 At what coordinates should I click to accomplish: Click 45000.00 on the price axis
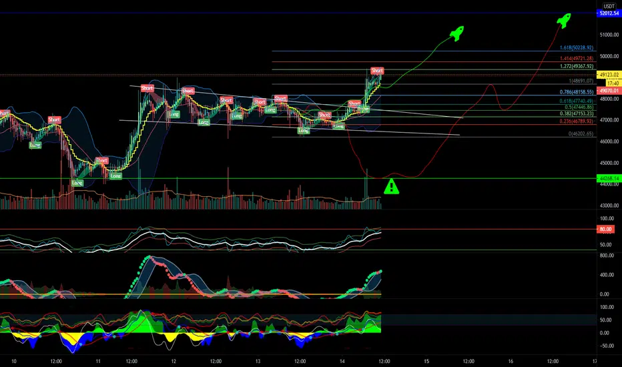coord(609,163)
